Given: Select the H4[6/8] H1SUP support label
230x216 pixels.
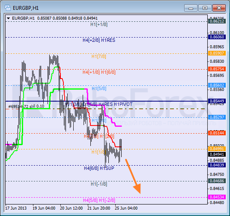Looking at the screenshot, I should [99, 168].
